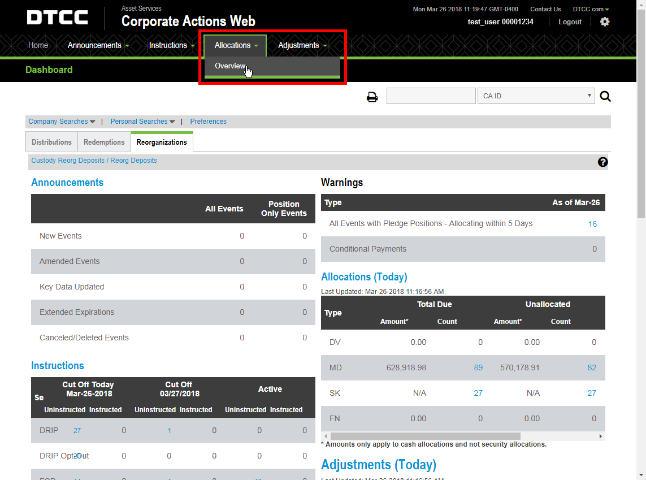Open the DTCC.com dropdown menu
646x480 pixels.
tap(591, 9)
